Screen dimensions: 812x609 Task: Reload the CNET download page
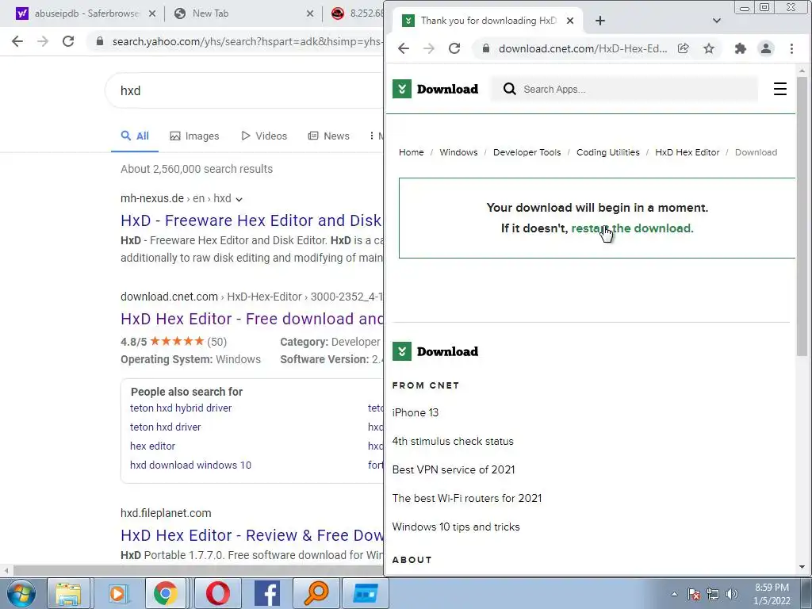(x=454, y=48)
